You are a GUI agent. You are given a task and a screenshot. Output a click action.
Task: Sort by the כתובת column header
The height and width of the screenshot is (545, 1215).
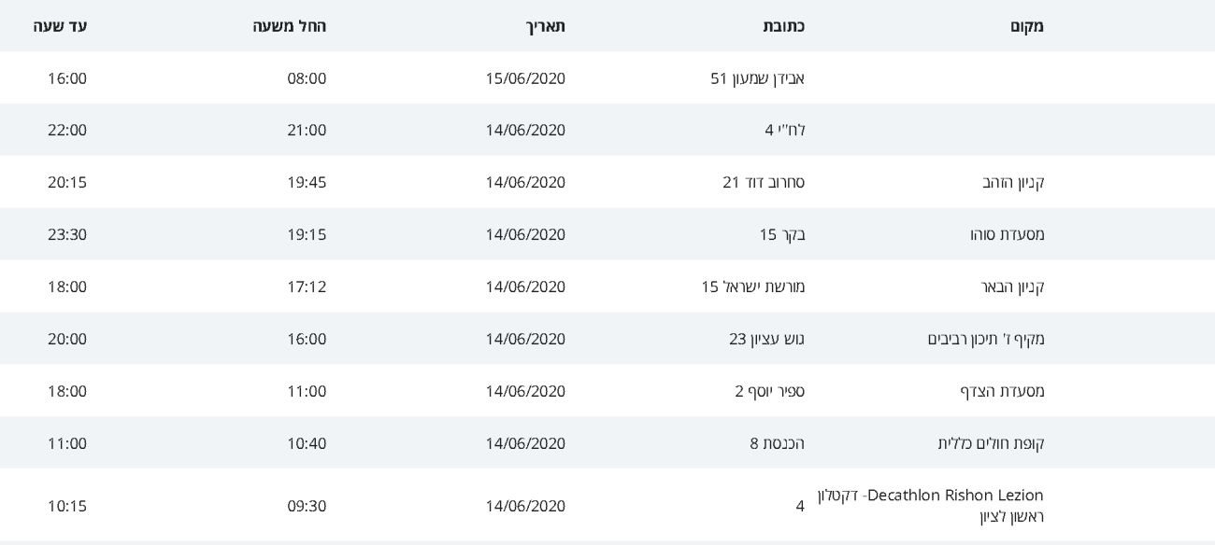coord(783,26)
